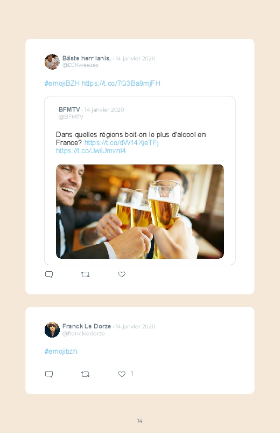Screen dimensions: 280x433
Task: Open the t.co/dW14XjeTFj link
Action: tap(121, 142)
